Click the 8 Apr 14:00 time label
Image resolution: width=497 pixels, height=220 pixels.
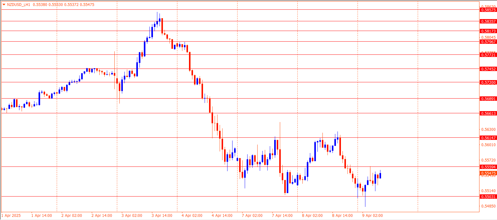[x=343, y=216]
